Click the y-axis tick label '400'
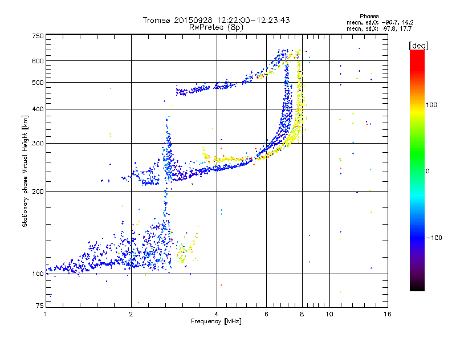456x342 pixels. click(x=38, y=109)
